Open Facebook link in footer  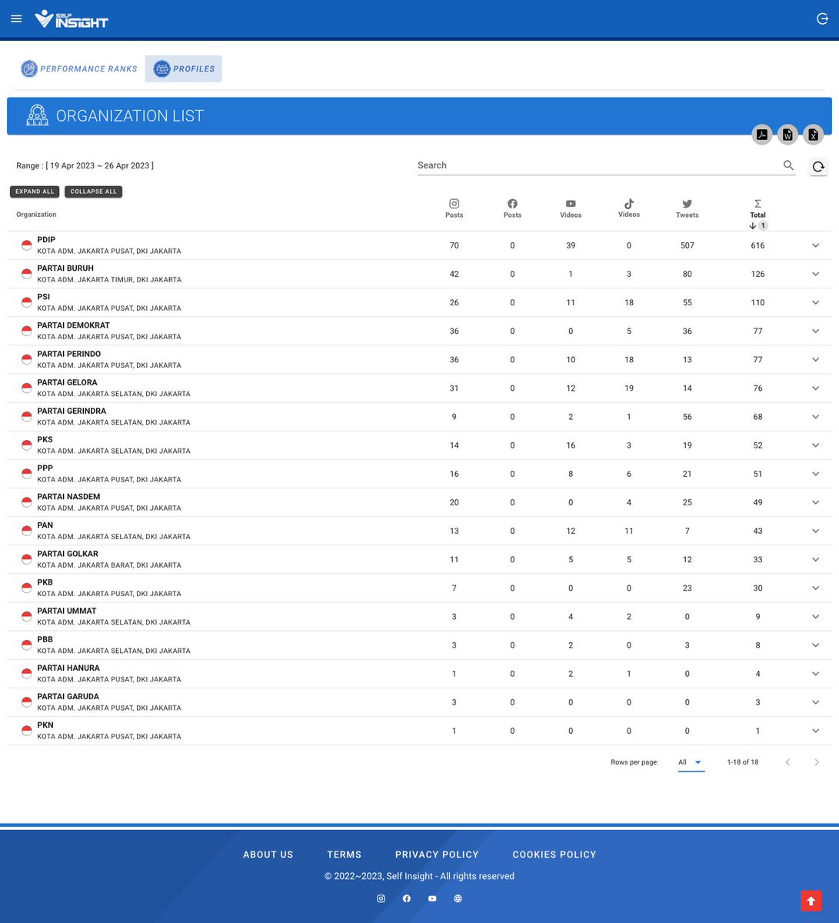[x=407, y=898]
